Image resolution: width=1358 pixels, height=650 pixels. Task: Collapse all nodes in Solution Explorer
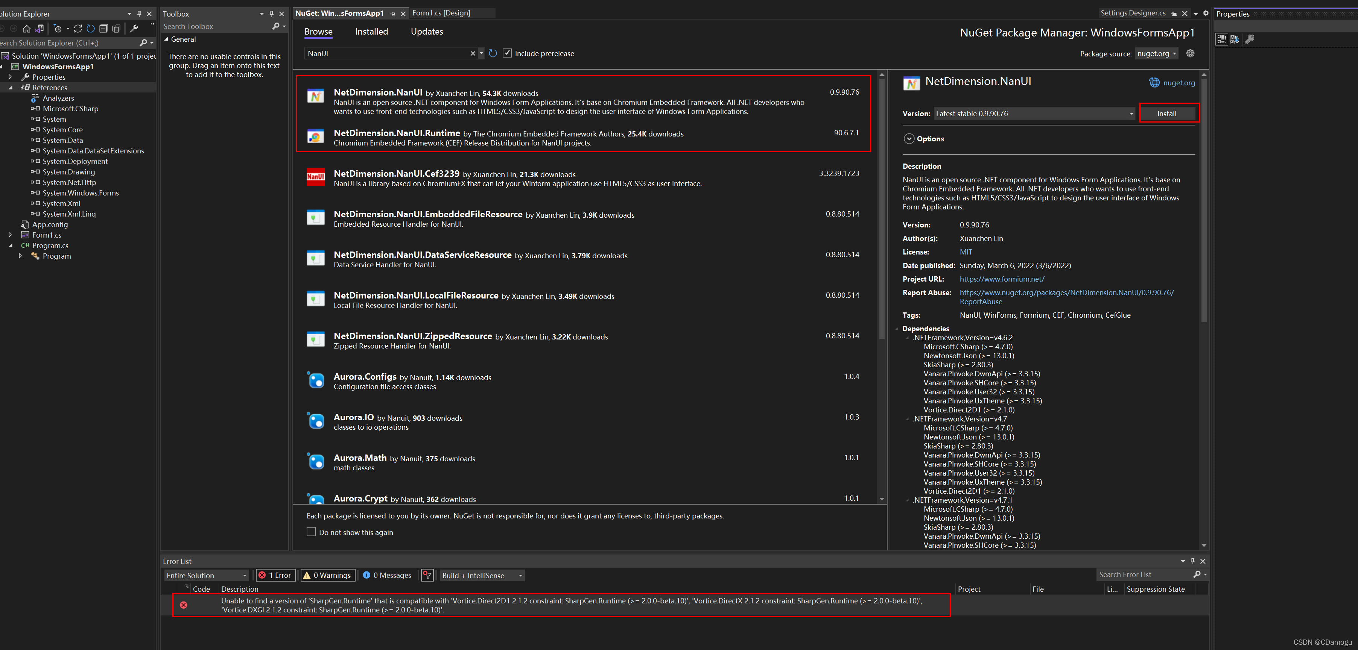pos(103,29)
